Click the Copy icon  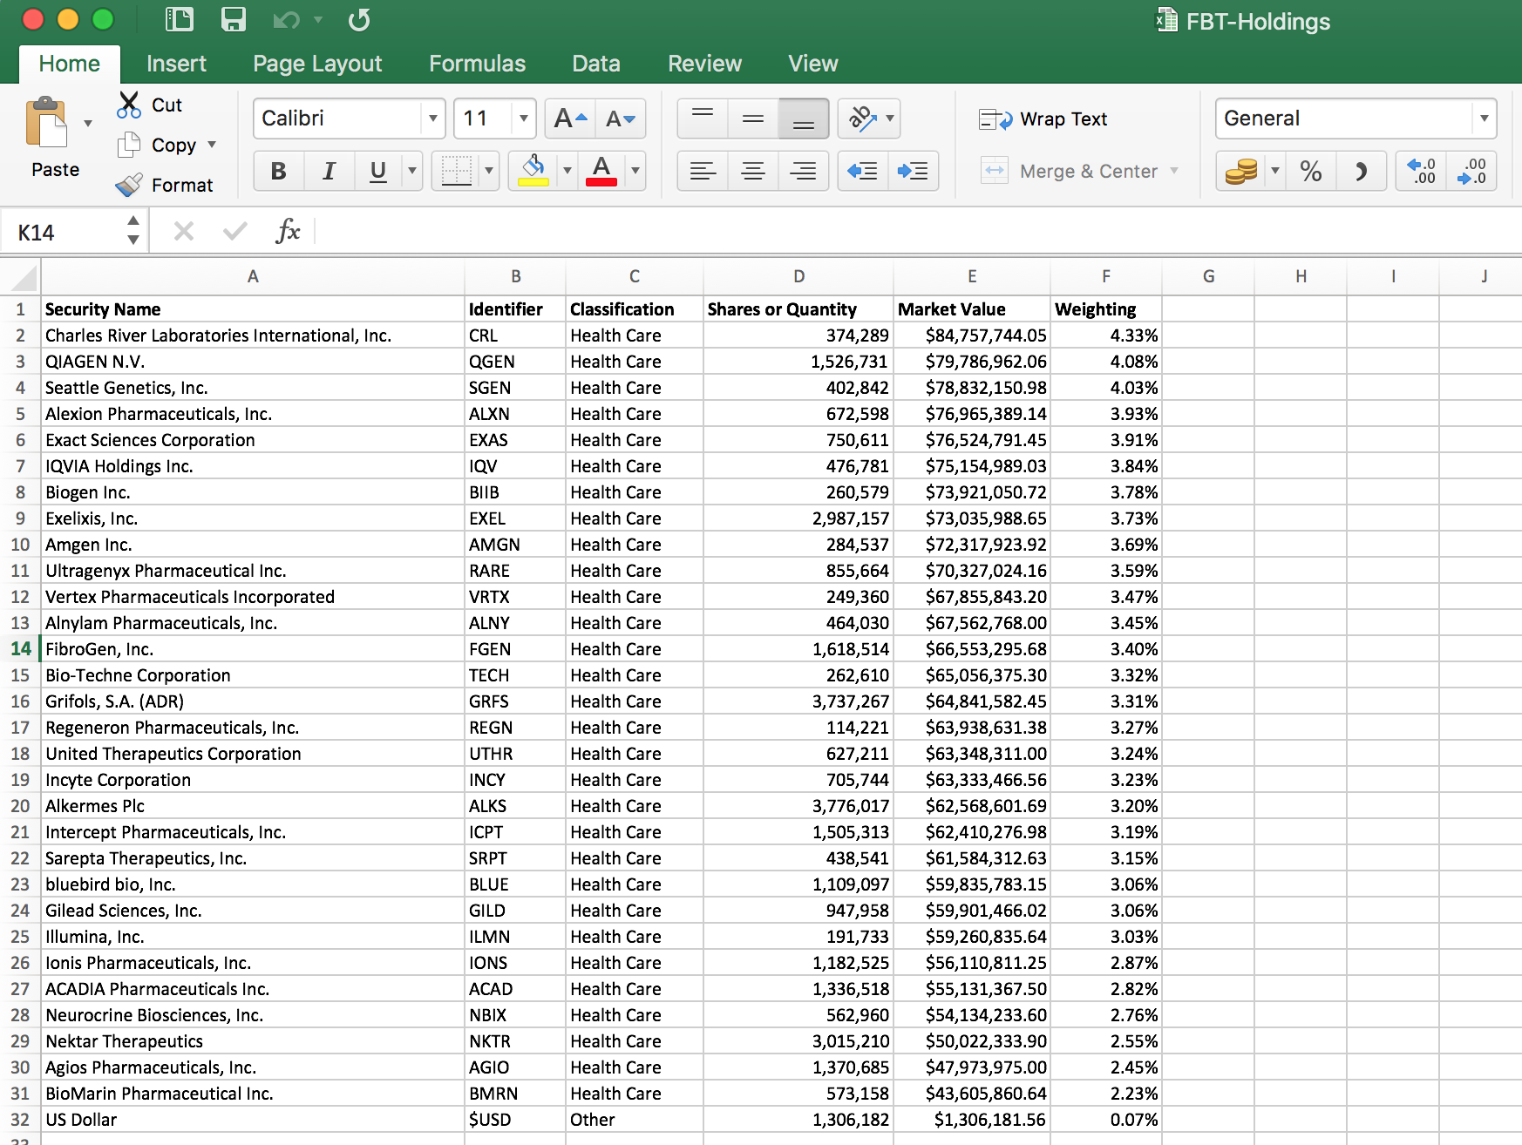[x=129, y=145]
